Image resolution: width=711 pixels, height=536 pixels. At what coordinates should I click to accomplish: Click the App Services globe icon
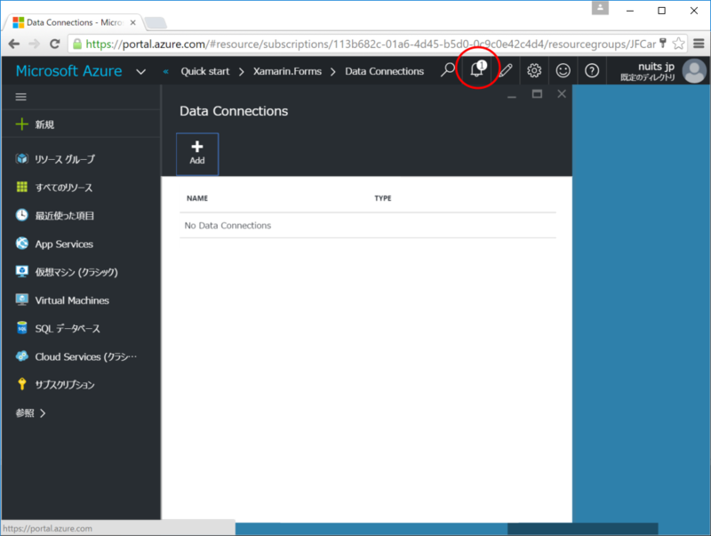21,243
